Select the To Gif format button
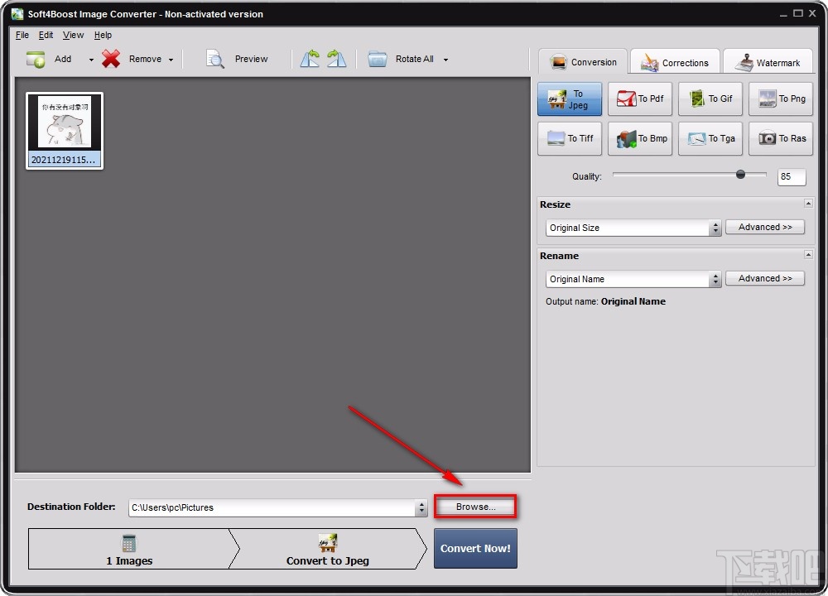Screen dimensions: 828x596 [710, 99]
